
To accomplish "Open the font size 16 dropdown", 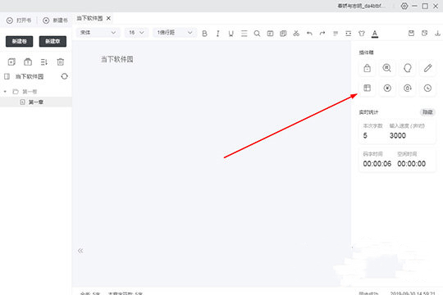I will click(x=136, y=33).
